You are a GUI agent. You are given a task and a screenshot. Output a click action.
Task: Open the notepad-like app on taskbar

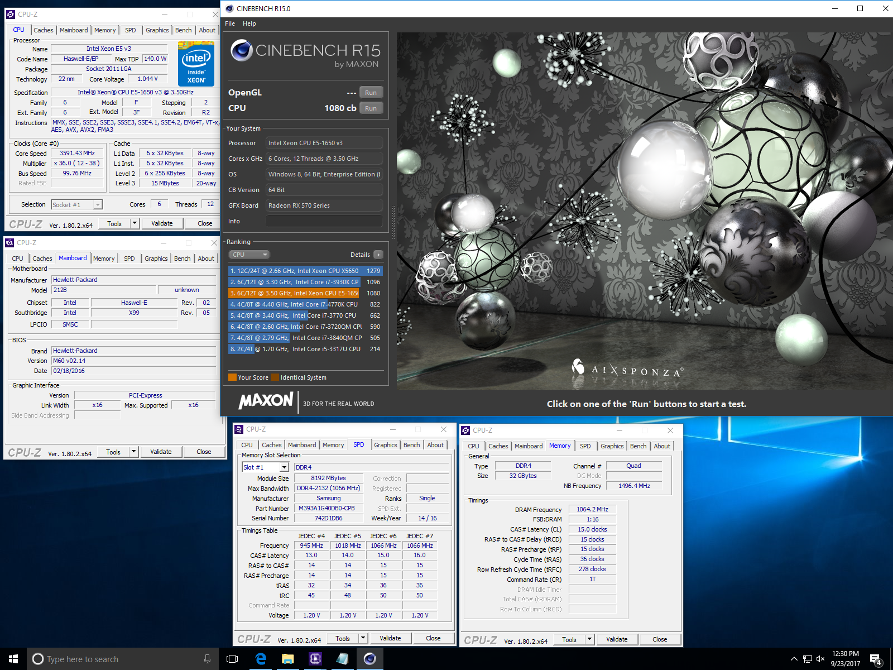pos(342,659)
